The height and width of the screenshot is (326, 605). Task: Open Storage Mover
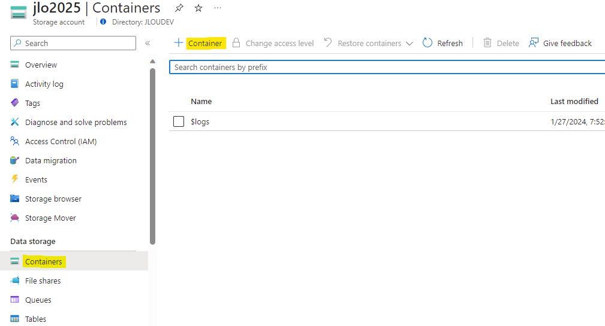[x=50, y=218]
